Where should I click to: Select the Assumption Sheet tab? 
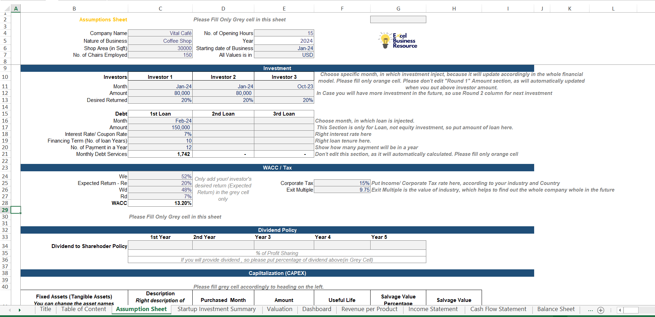point(142,309)
